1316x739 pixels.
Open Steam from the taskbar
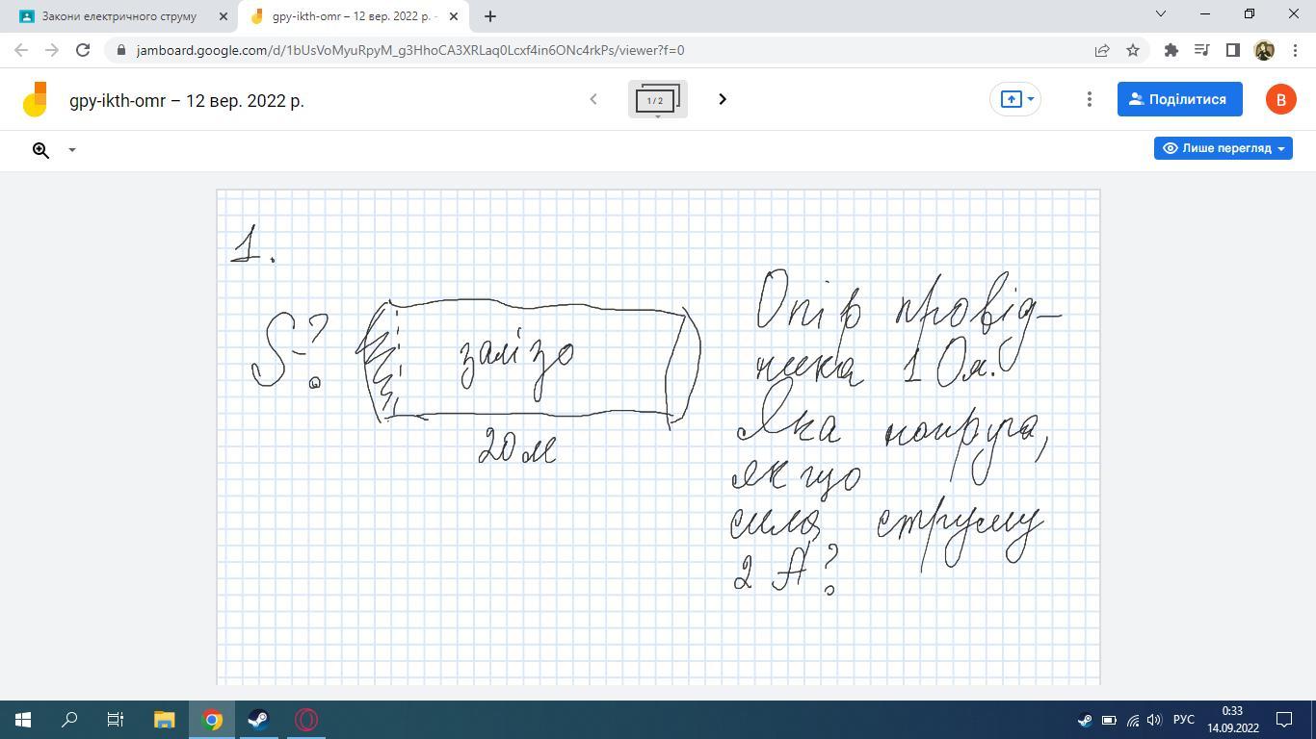coord(258,720)
